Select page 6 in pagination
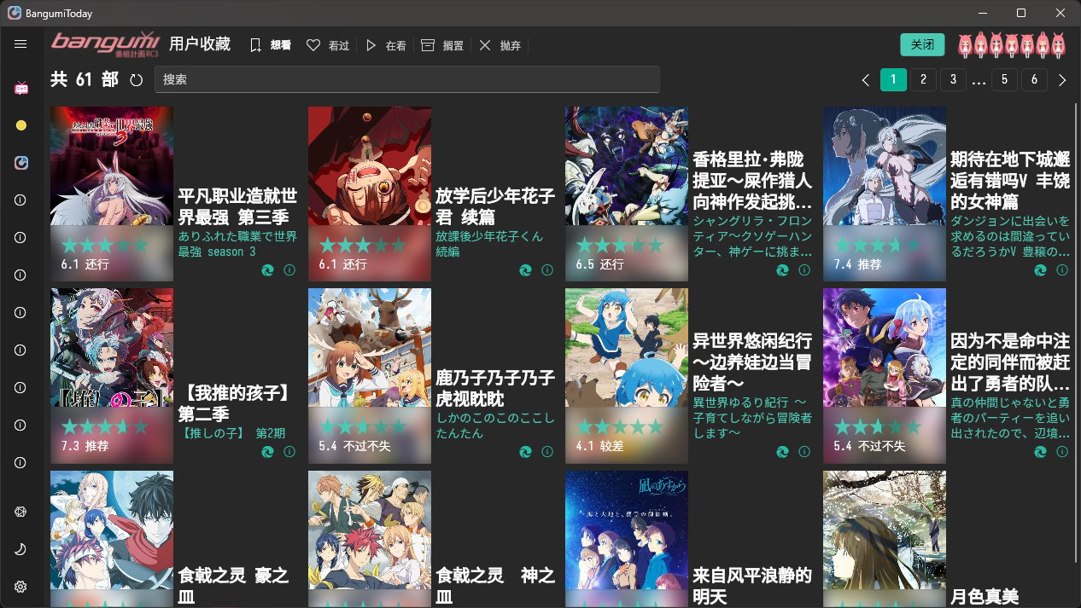This screenshot has width=1081, height=608. point(1034,79)
